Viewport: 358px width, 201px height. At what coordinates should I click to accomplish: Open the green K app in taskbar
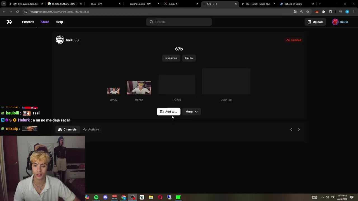178,197
